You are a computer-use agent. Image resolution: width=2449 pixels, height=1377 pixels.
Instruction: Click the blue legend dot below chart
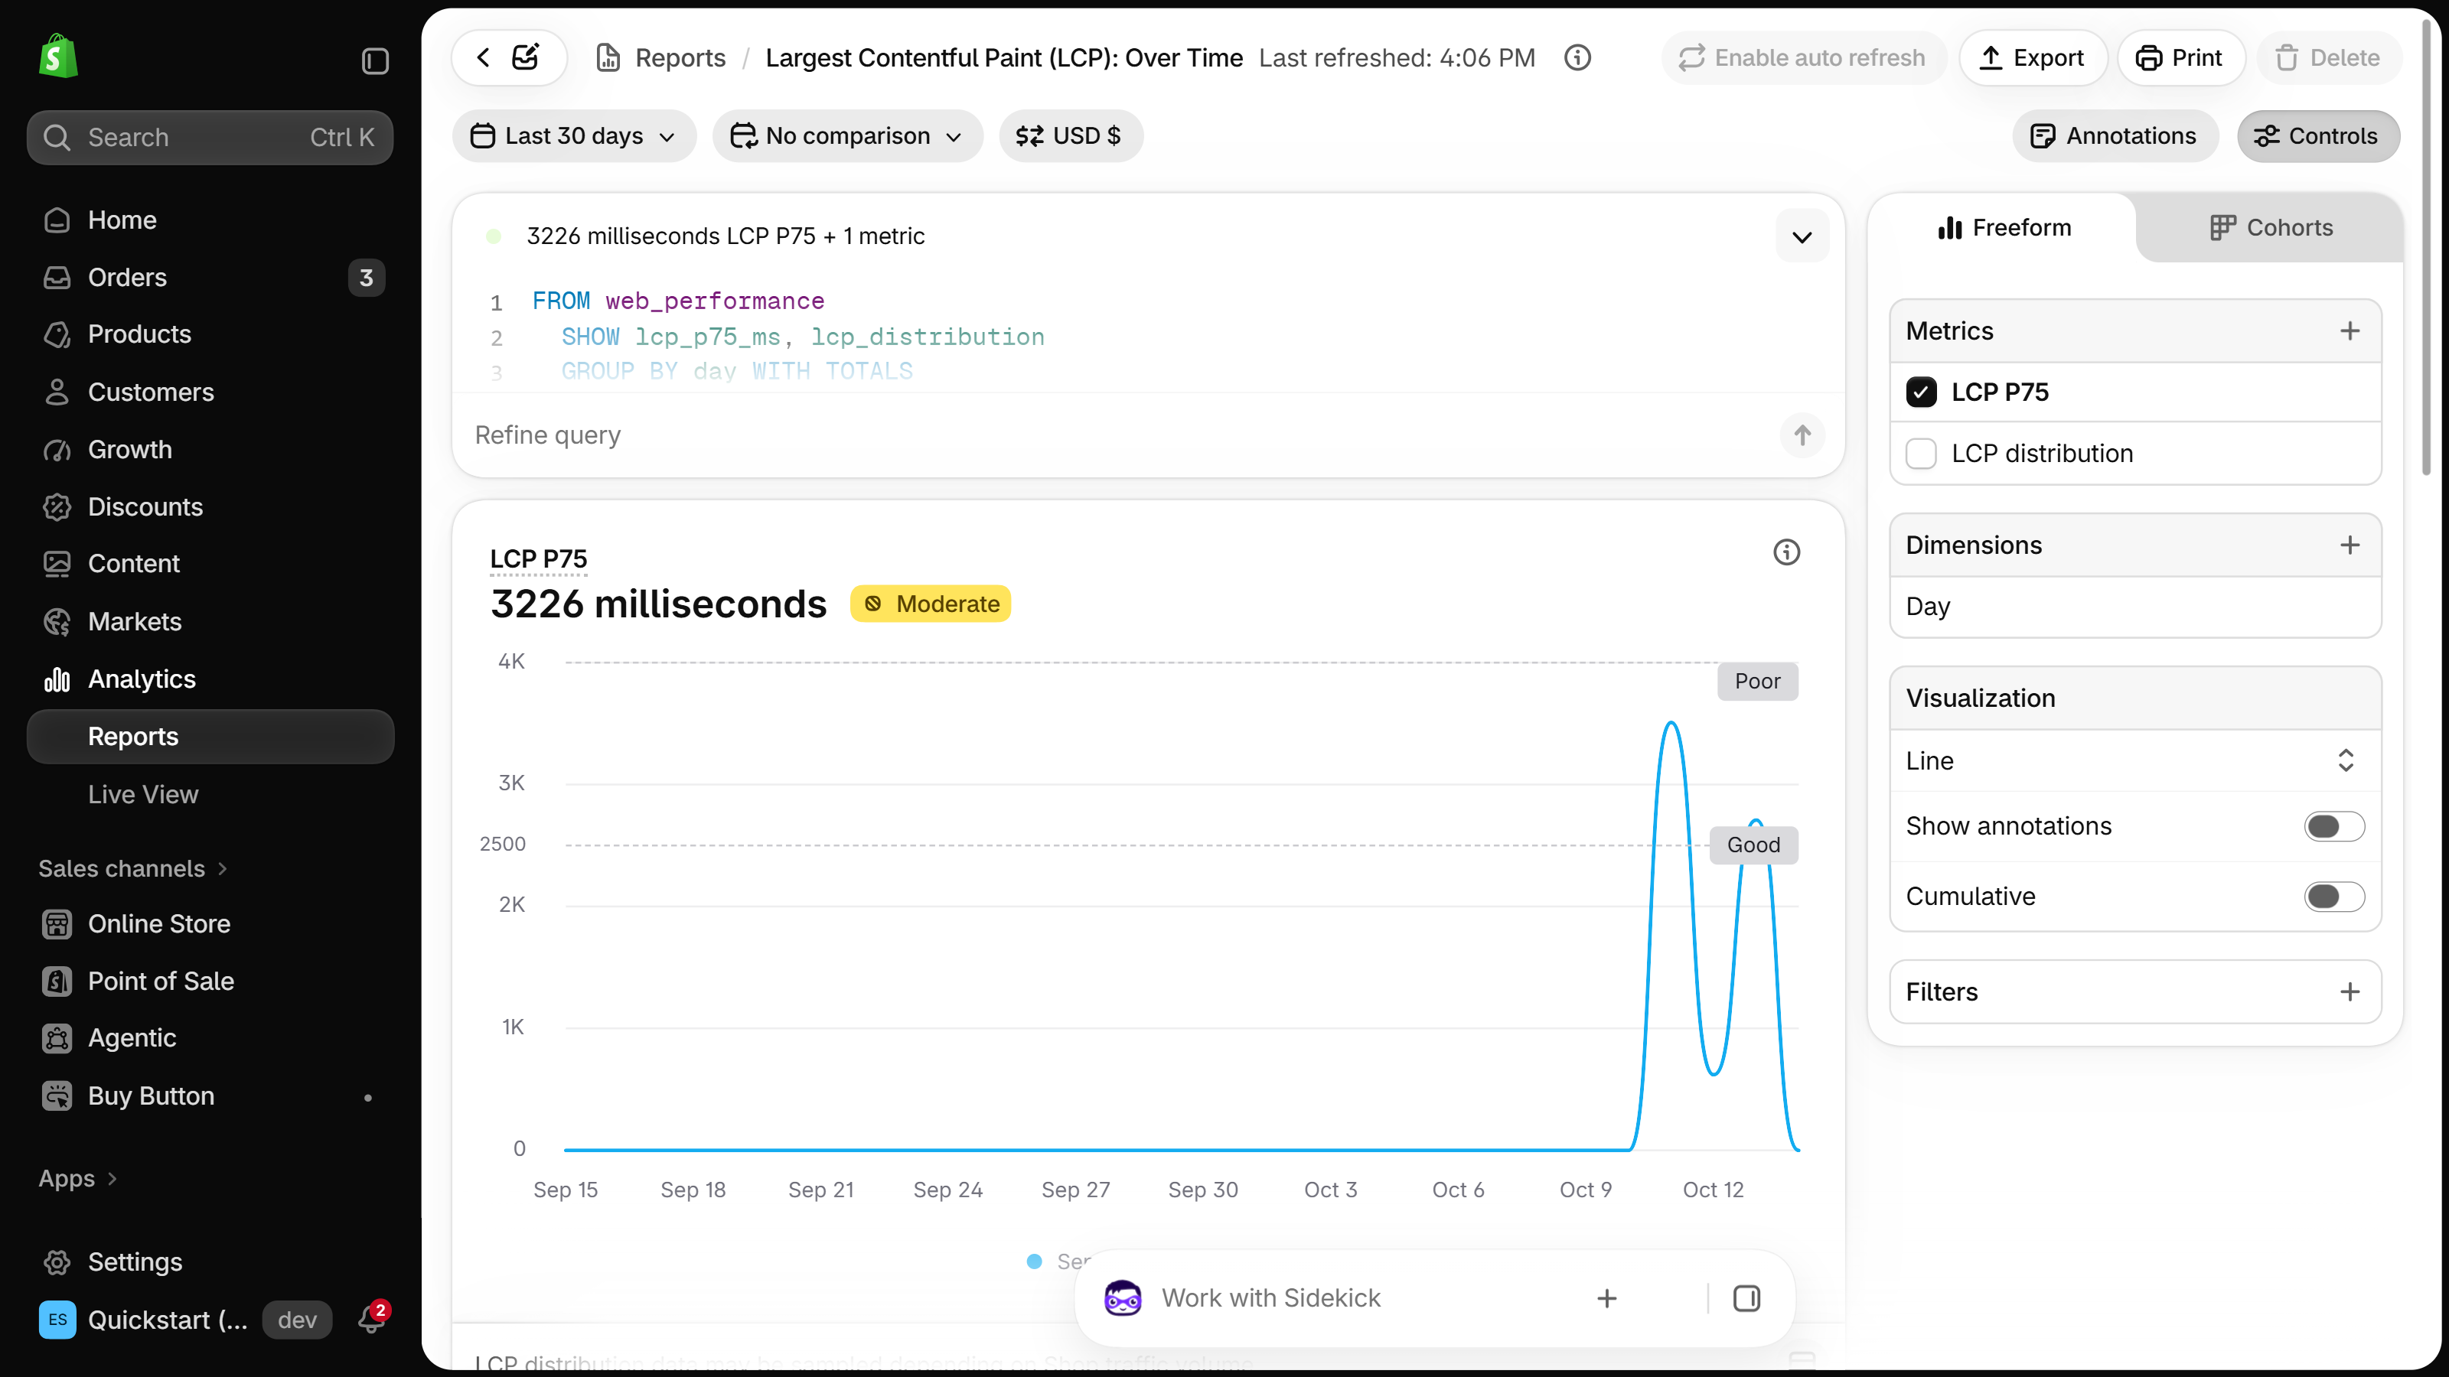(1035, 1261)
